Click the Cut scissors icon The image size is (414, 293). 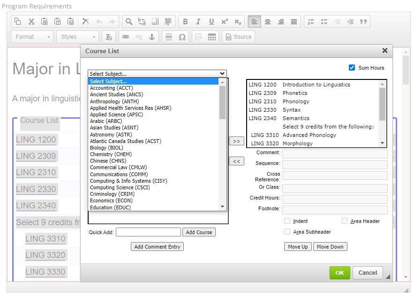pos(31,21)
